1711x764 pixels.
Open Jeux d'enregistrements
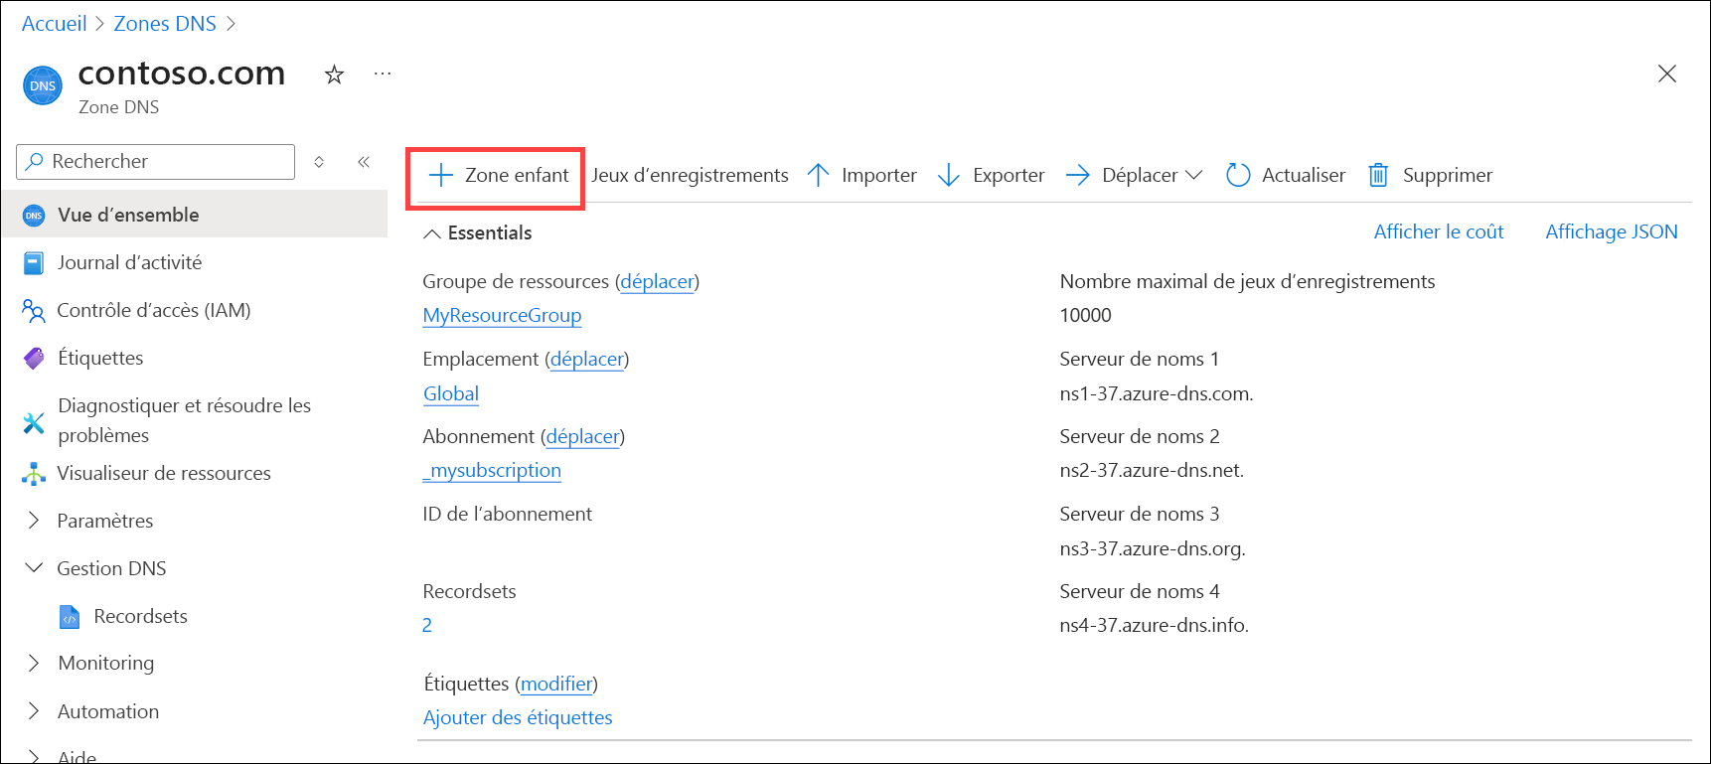(690, 176)
